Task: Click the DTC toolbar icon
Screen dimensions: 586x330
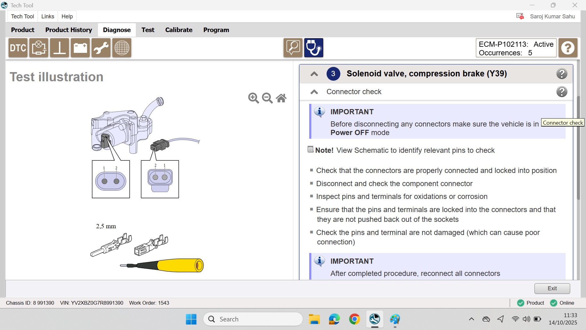Action: click(x=18, y=48)
